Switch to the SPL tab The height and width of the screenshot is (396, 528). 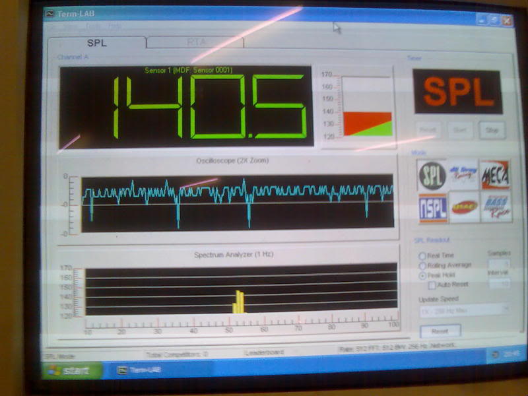click(97, 43)
